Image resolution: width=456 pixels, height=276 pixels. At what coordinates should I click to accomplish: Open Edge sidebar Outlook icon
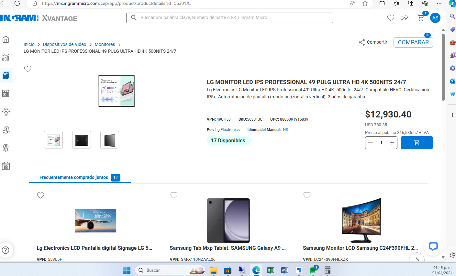point(452,81)
